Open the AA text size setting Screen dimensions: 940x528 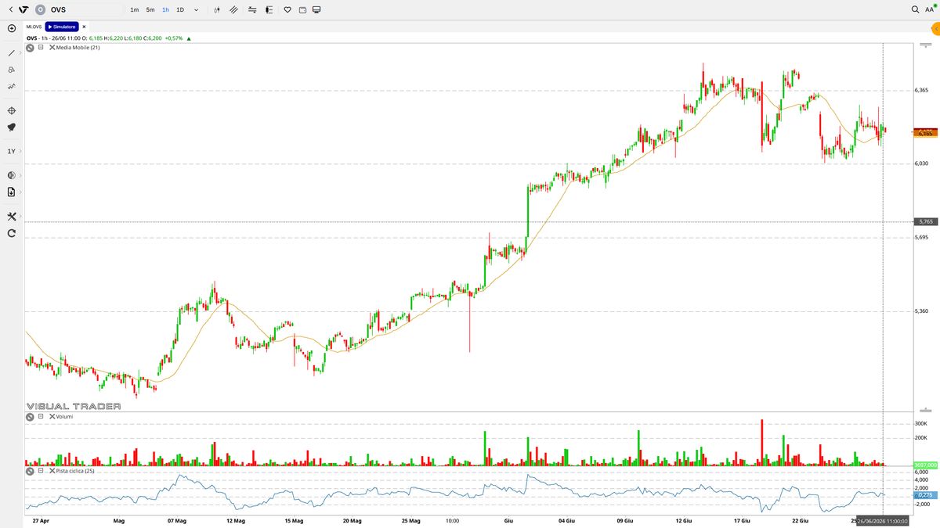(930, 9)
